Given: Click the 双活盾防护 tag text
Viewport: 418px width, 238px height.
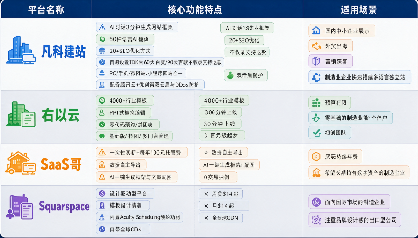Looking at the screenshot, I should coord(249,75).
